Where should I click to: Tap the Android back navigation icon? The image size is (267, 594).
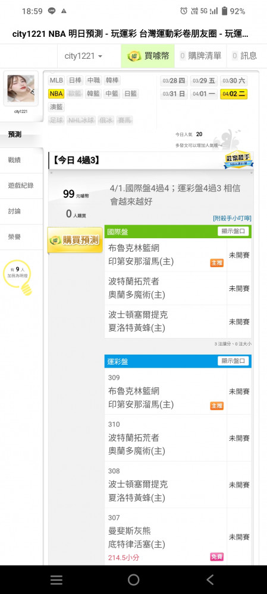pos(210,579)
